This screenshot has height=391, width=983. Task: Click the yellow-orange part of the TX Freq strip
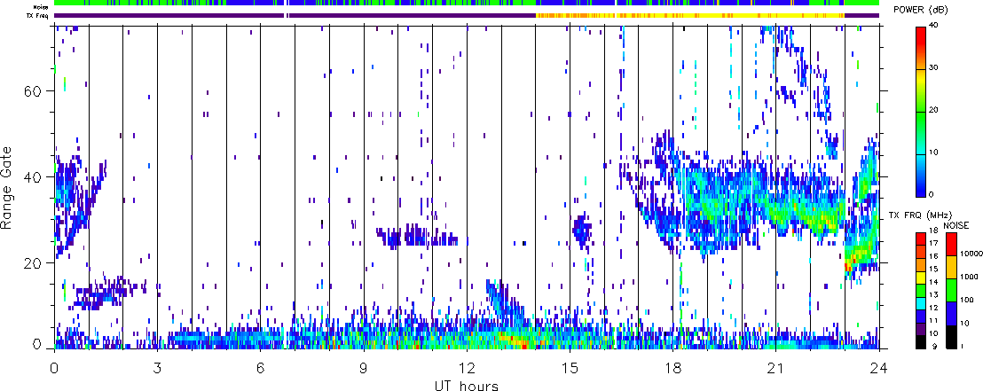coord(689,15)
